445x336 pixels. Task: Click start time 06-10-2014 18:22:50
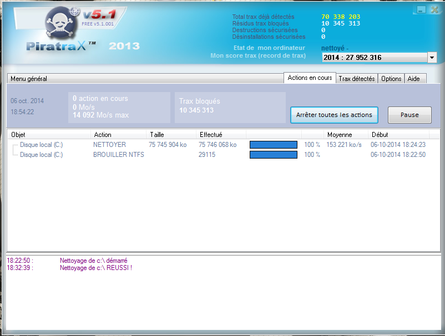point(398,155)
